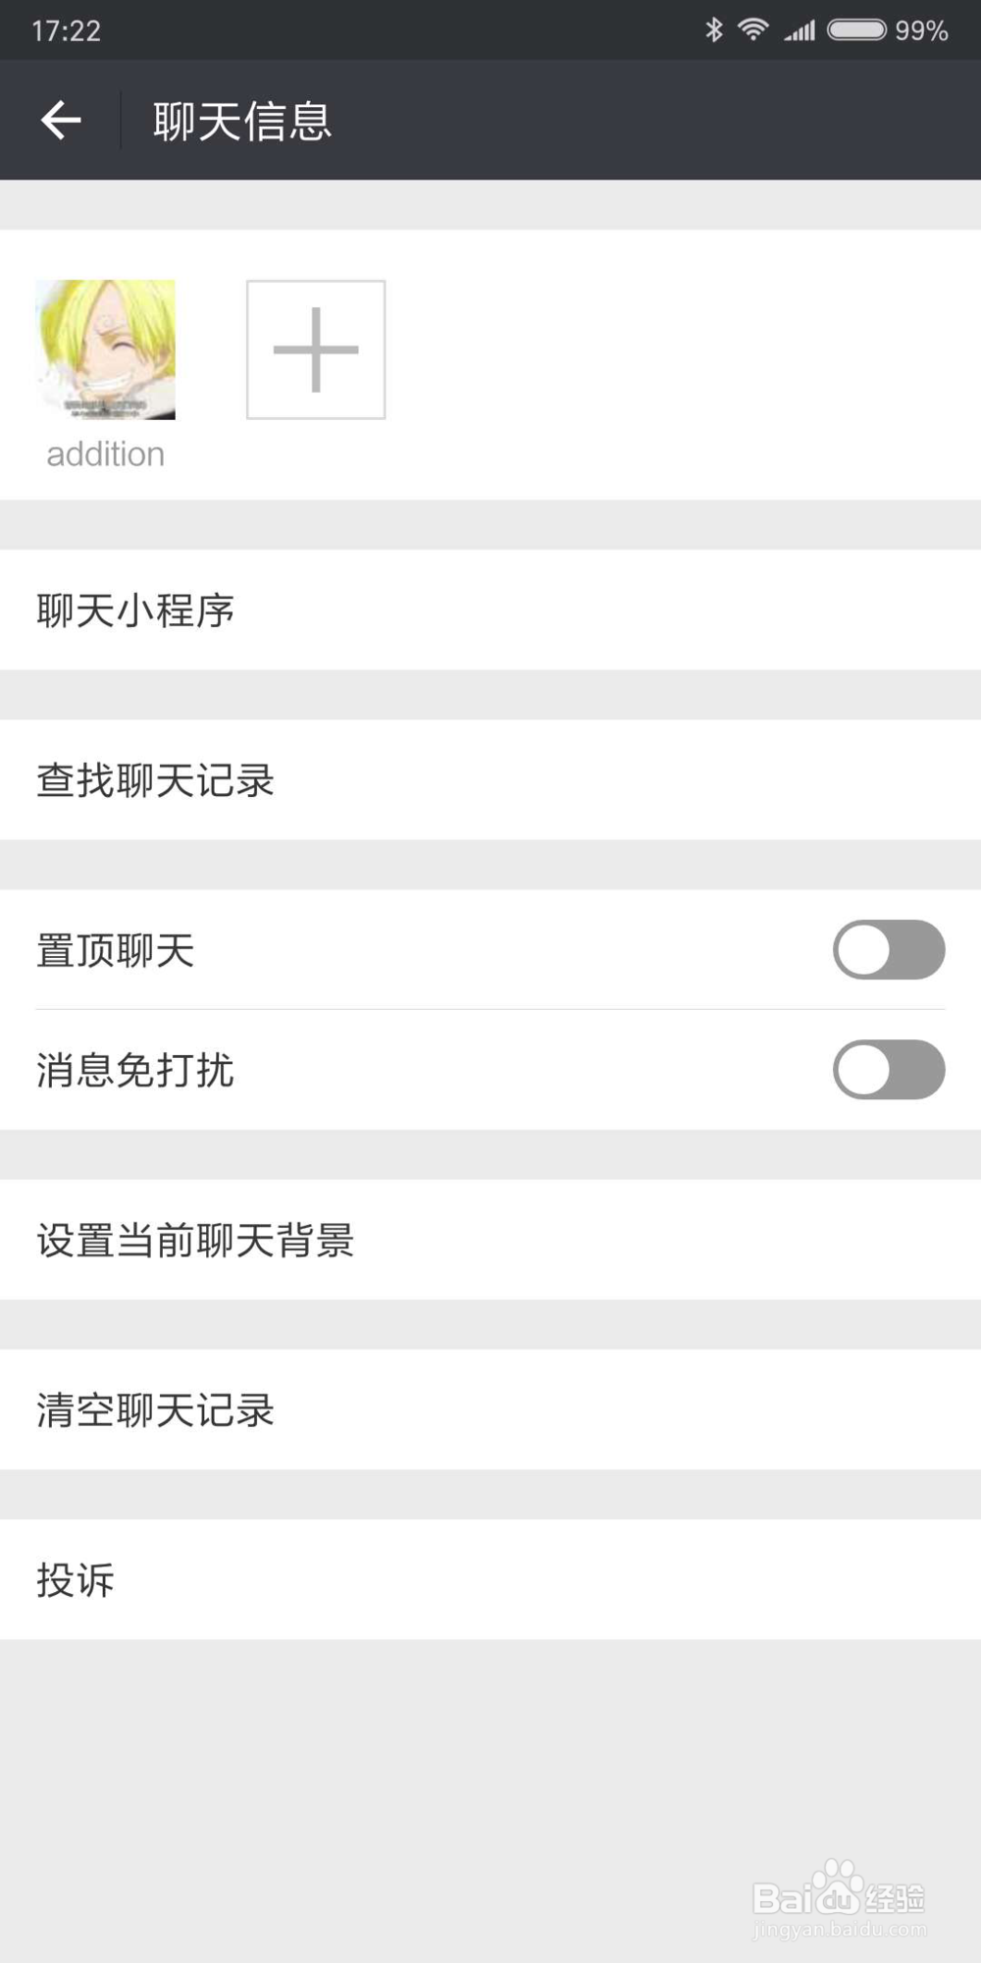Screen dimensions: 981x1963
Task: Select 清空聊天记录
Action: click(490, 1409)
